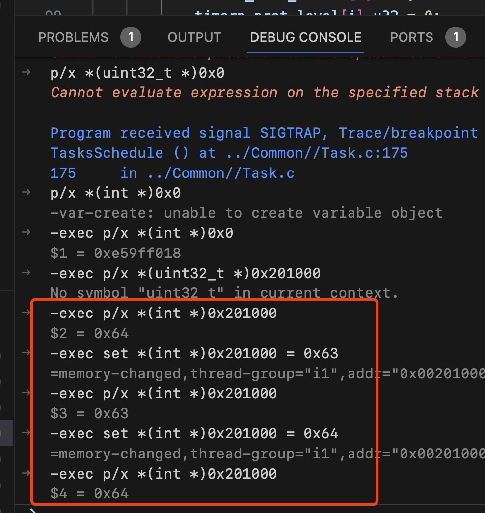Open the OUTPUT panel tab
This screenshot has width=485, height=513.
coord(194,37)
